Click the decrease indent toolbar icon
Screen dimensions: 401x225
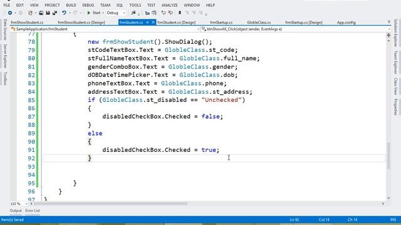pyautogui.click(x=147, y=12)
